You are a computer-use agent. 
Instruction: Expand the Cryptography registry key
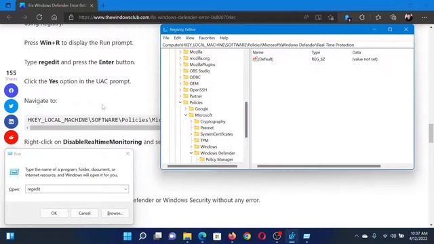[x=191, y=121]
